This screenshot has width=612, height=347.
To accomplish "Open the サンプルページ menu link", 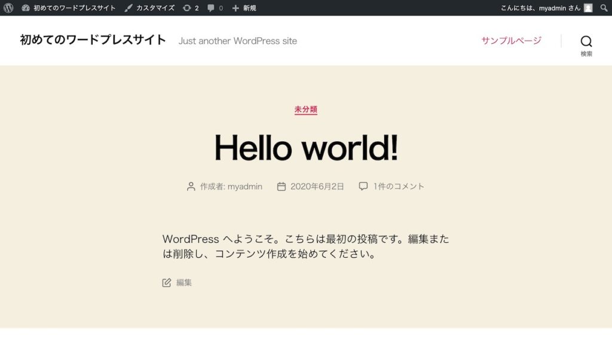I will pos(512,40).
